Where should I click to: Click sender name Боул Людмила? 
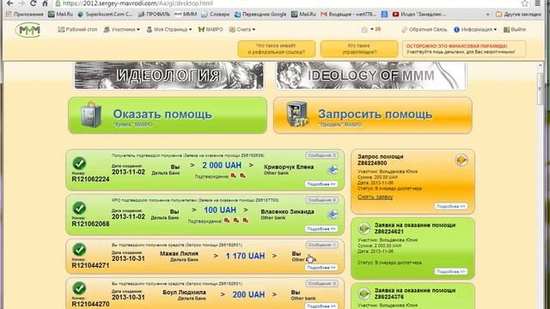[184, 292]
